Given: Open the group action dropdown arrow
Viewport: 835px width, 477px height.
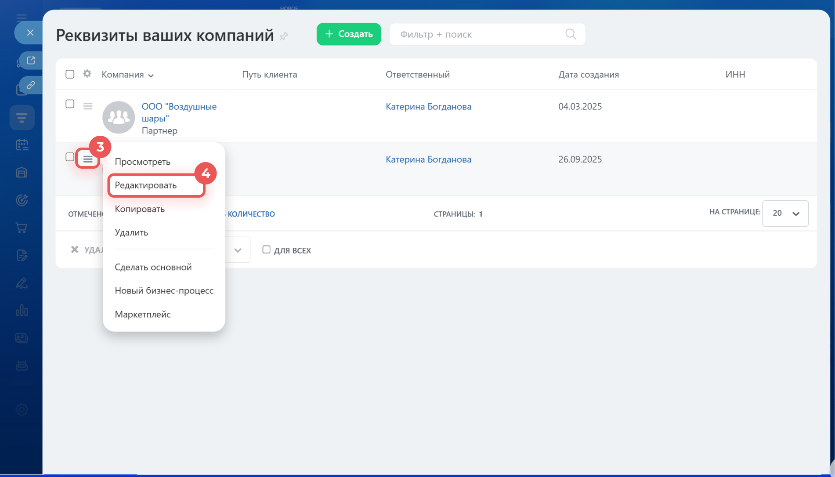Looking at the screenshot, I should [238, 250].
